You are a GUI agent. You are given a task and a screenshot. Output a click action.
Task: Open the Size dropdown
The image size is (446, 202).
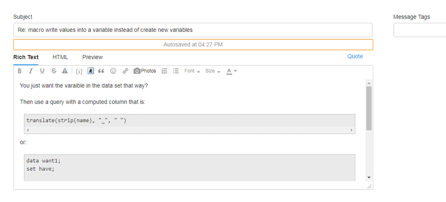click(213, 71)
